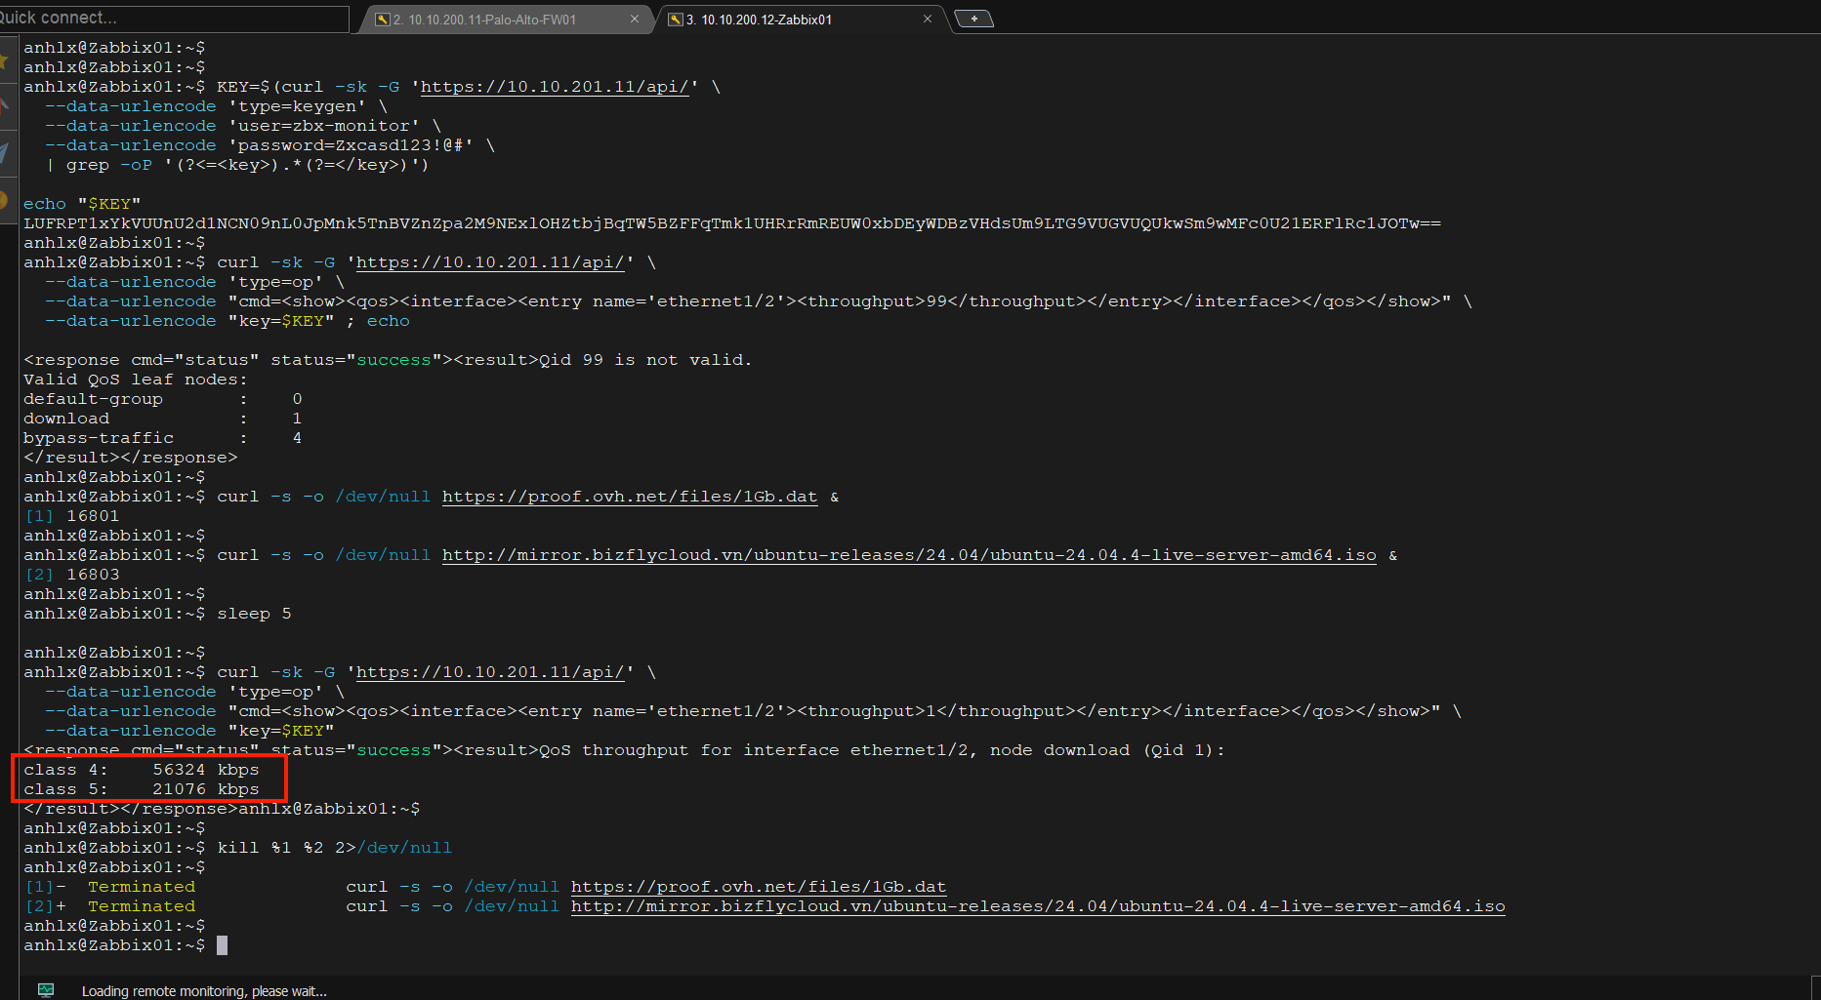Image resolution: width=1821 pixels, height=1000 pixels.
Task: Open the API link above the throughput>1 command
Action: tap(490, 672)
